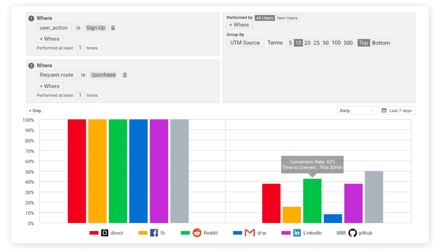Viewport: 440px width, 249px height.
Task: Click the purple LinkedIn legend swatch
Action: click(x=286, y=233)
